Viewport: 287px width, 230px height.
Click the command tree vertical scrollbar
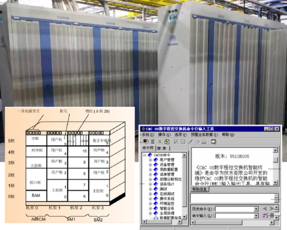pos(185,185)
